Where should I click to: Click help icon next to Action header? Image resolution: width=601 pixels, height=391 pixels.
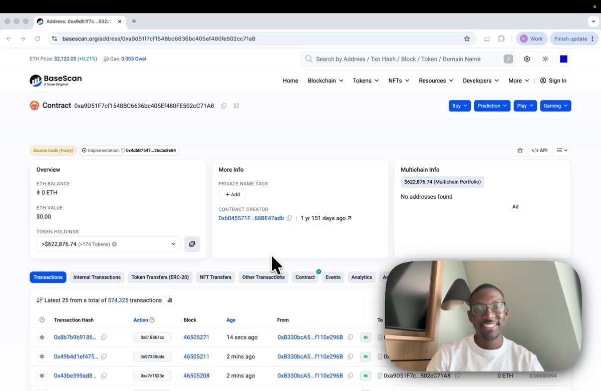[x=152, y=320]
